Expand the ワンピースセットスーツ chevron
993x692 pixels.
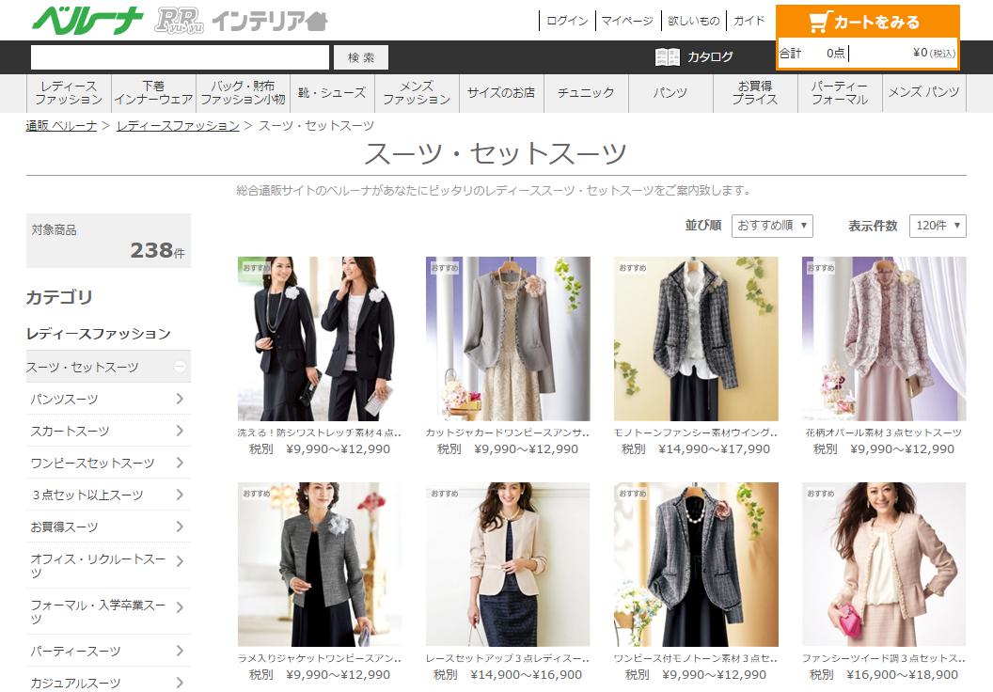coord(180,463)
